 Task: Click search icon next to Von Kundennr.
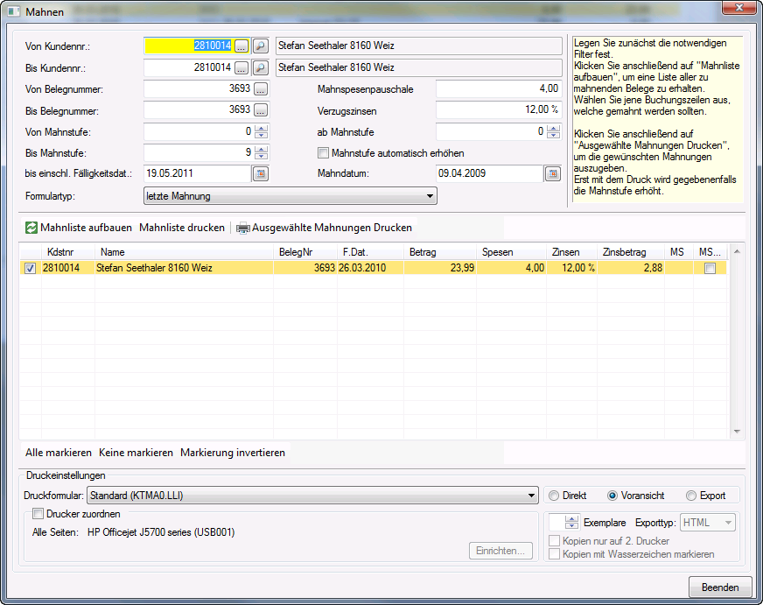[261, 46]
